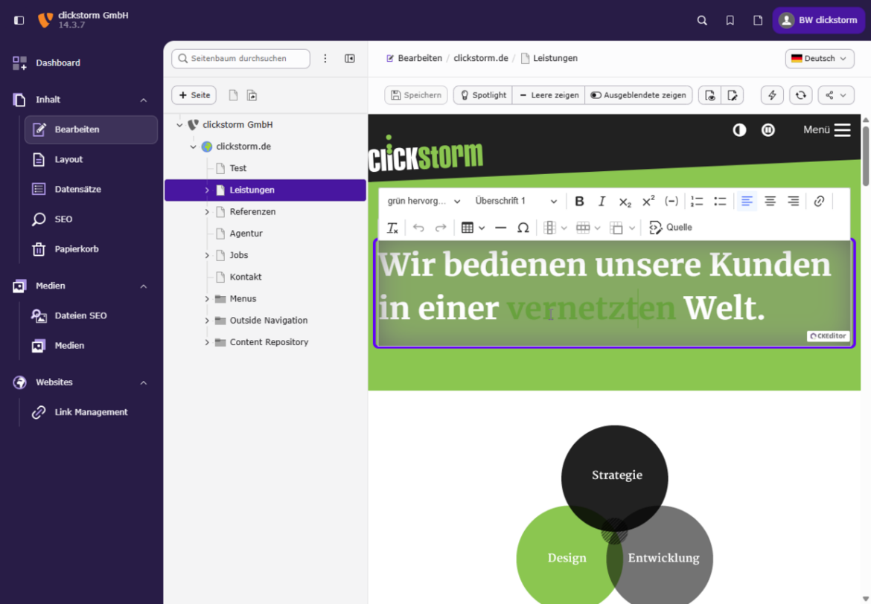Collapse the Medien module group

[x=144, y=286]
